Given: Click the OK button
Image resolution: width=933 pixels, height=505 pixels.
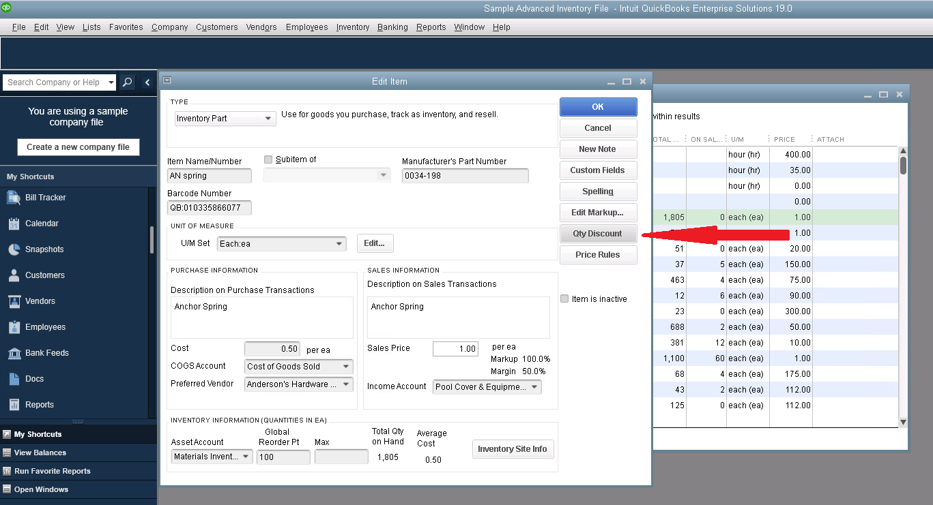Looking at the screenshot, I should tap(599, 107).
